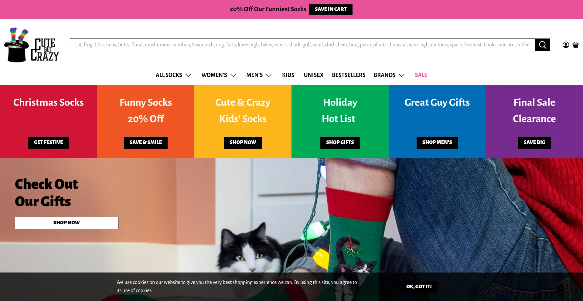Viewport: 583px width, 301px height.
Task: Expand the Brands menu chevron
Action: 402,75
